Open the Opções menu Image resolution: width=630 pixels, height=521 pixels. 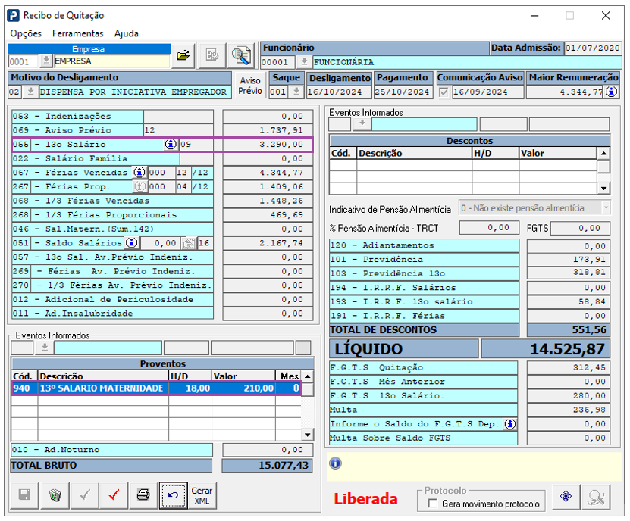point(26,33)
